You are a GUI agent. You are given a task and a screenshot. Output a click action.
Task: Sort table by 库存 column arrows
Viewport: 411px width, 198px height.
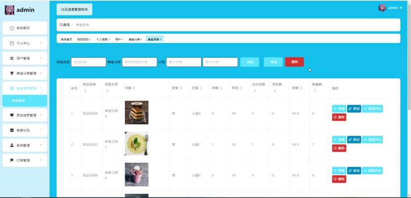[x=241, y=88]
